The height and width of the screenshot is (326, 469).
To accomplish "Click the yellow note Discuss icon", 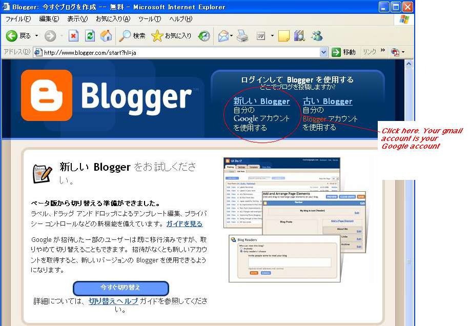I will [283, 36].
